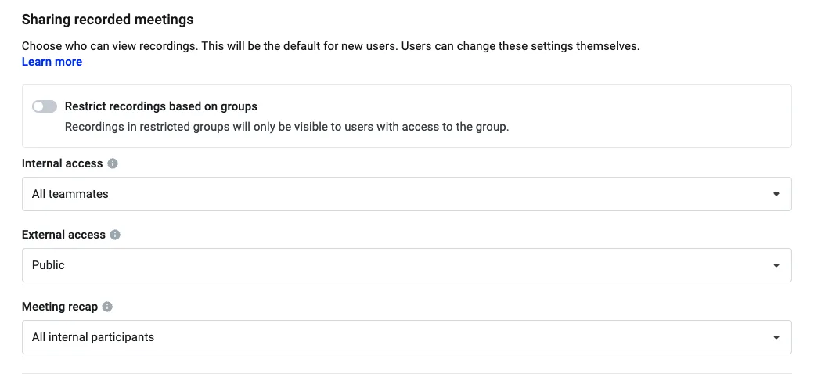Click the Sharing recorded meetings heading

(x=107, y=20)
